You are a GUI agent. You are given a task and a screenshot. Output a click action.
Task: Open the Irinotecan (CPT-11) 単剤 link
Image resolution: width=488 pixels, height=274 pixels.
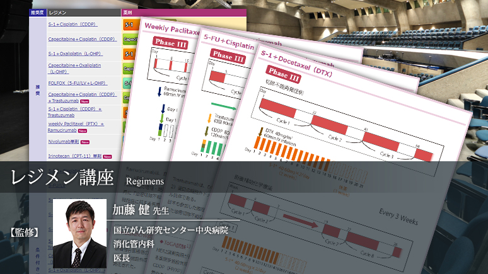coord(74,156)
